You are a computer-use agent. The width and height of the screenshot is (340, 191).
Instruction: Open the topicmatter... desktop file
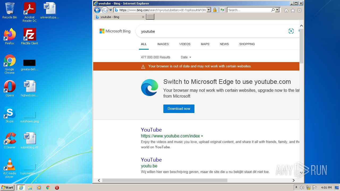click(x=29, y=169)
